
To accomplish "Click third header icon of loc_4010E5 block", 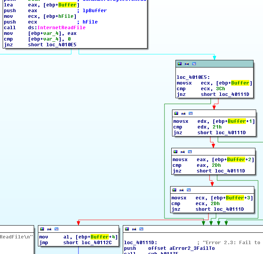I will (x=194, y=64).
